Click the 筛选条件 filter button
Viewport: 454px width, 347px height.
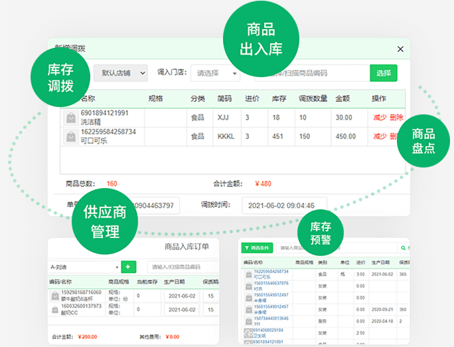point(257,248)
